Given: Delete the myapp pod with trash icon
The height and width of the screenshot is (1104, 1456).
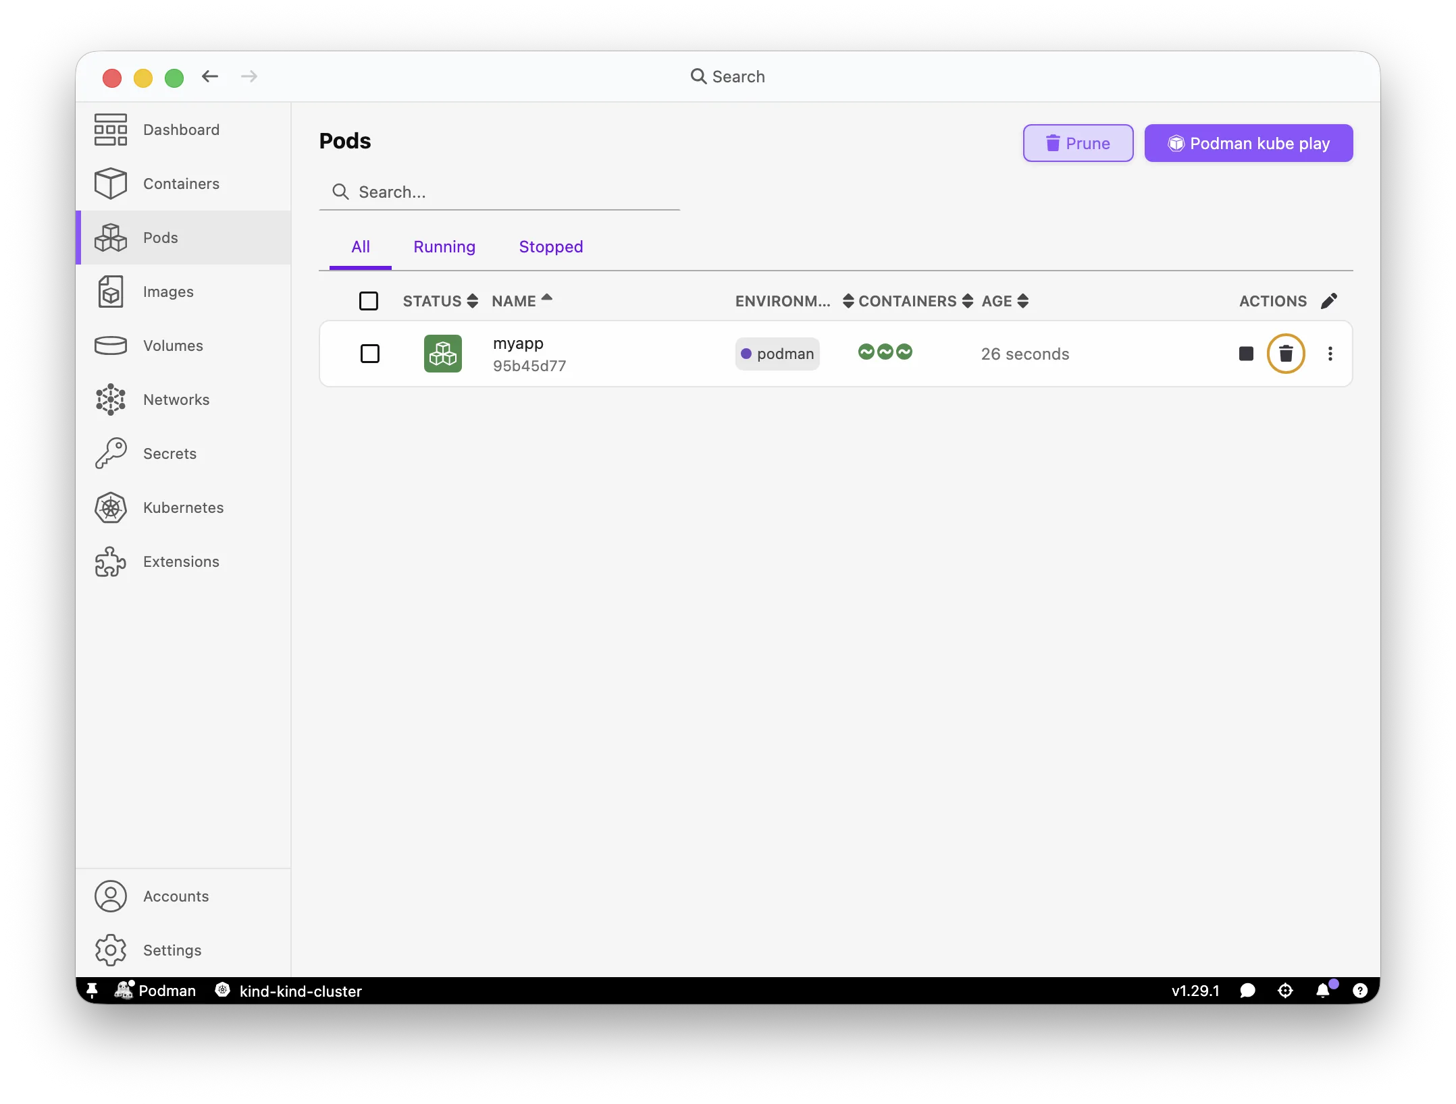Looking at the screenshot, I should pos(1286,354).
